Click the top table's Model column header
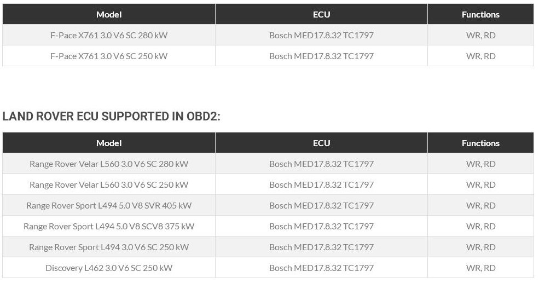539x283 pixels. coord(109,14)
